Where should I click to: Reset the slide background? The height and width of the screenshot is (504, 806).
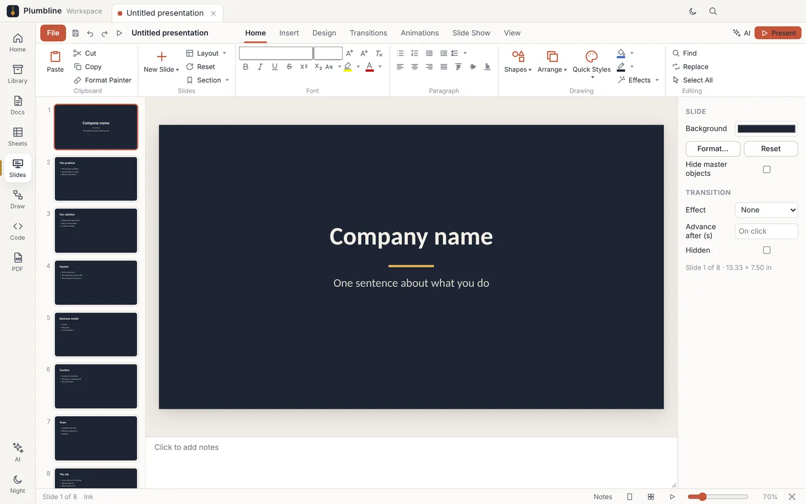tap(771, 149)
